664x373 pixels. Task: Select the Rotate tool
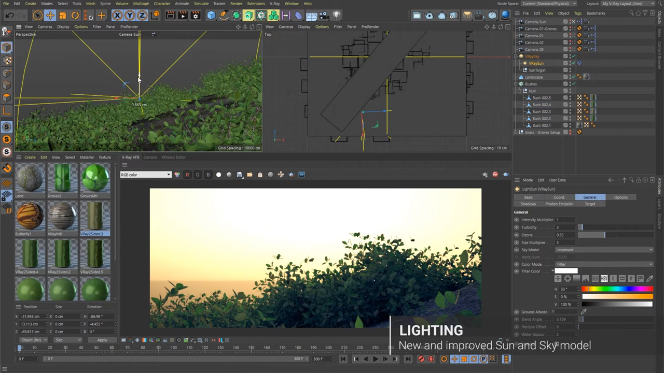pos(75,16)
